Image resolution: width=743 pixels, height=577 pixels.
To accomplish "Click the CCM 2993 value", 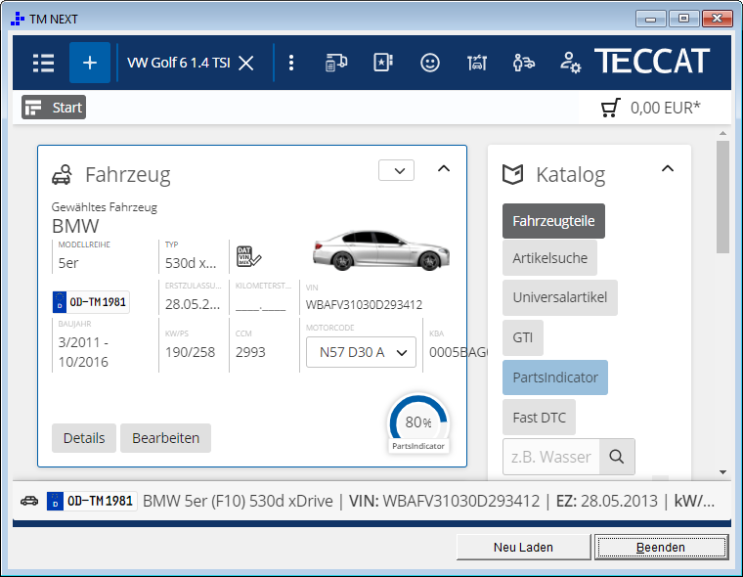I will [250, 352].
